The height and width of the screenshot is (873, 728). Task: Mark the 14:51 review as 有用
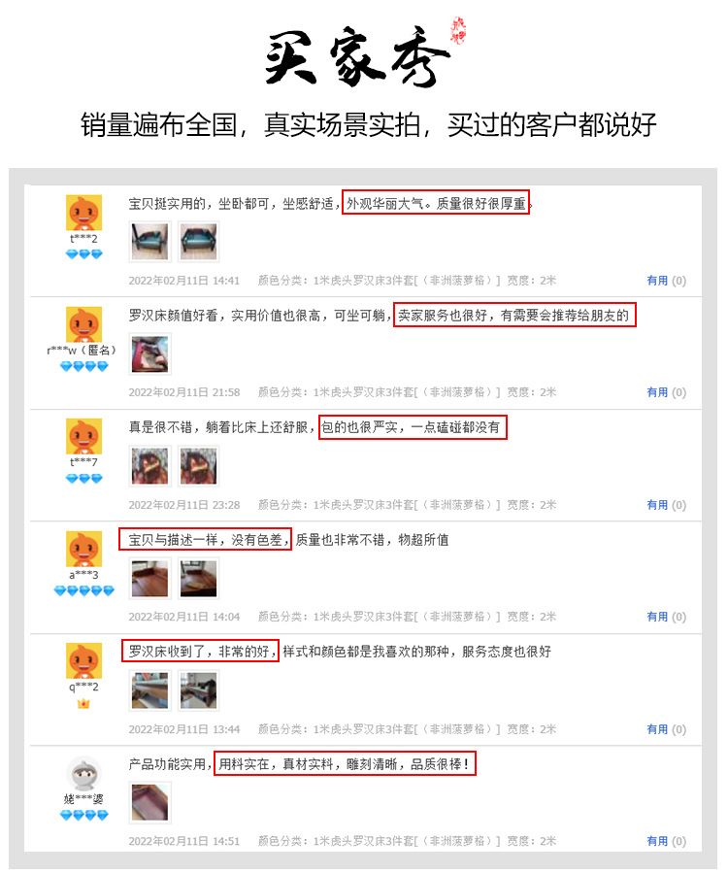click(666, 841)
